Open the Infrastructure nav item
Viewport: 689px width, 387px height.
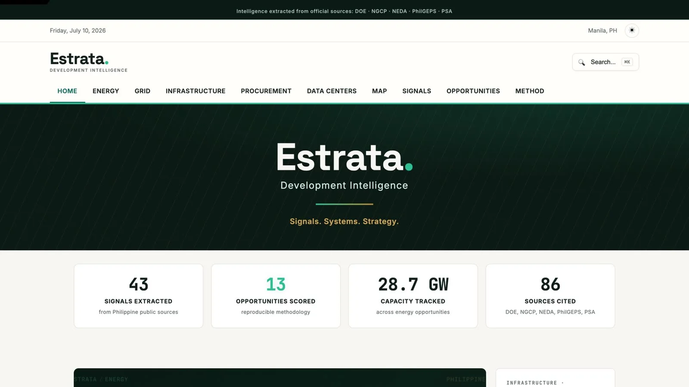coord(196,91)
